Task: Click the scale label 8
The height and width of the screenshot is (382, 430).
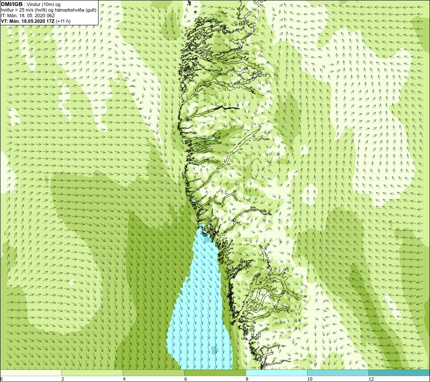Action: tap(247, 379)
